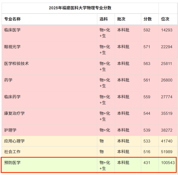The width and height of the screenshot is (178, 175).
Task: Click score 544 in 康复治疗学 row
Action: 147,113
